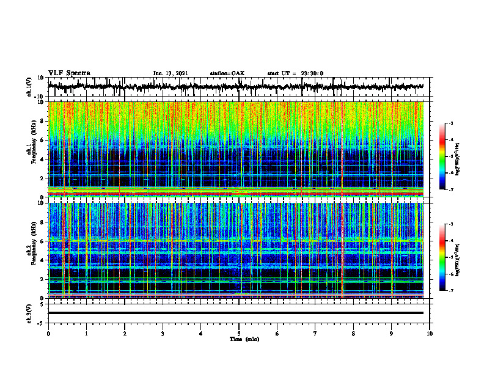Click time axis tick label "5"

pyautogui.click(x=239, y=334)
